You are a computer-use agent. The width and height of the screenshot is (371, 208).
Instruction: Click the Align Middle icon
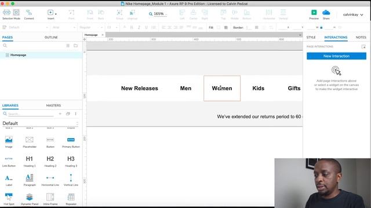[x=234, y=12]
